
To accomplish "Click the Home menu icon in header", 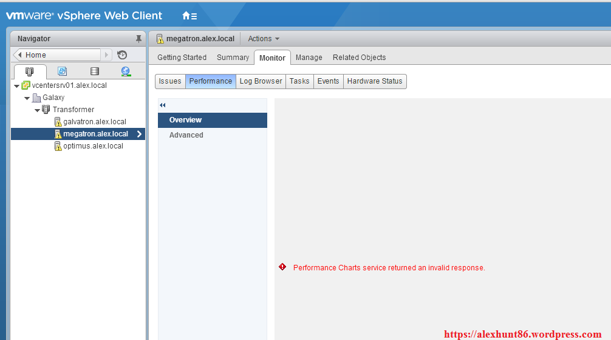I will [189, 16].
